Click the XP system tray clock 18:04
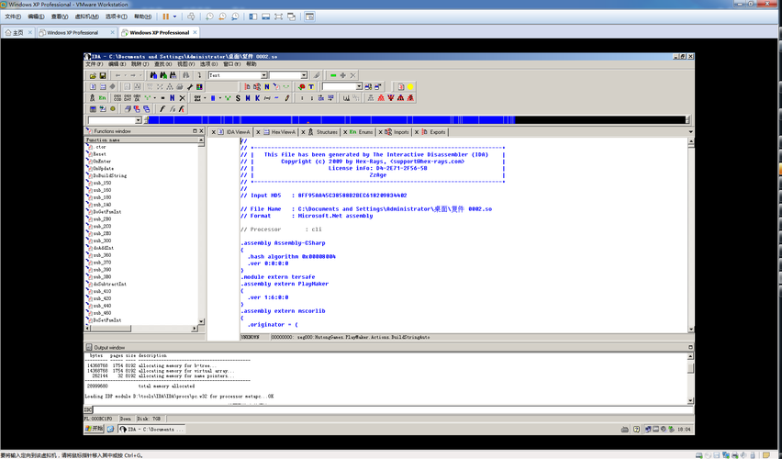Image resolution: width=782 pixels, height=459 pixels. click(685, 429)
